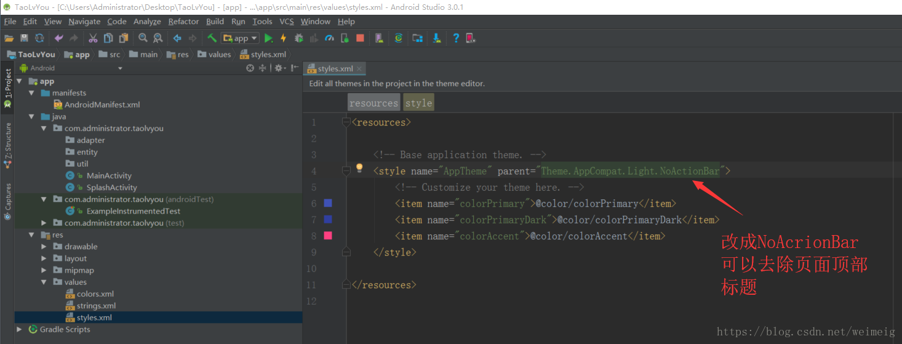Click the 'resources' XML breadcrumb button
The width and height of the screenshot is (902, 344).
(x=374, y=103)
